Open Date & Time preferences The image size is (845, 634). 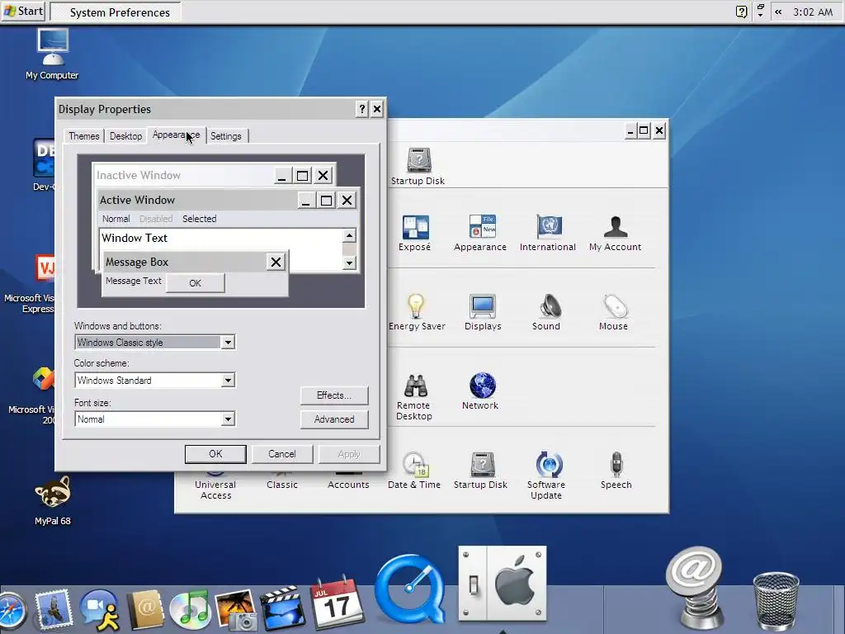coord(414,471)
